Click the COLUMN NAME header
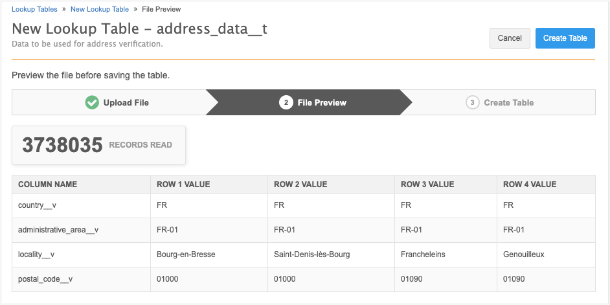The height and width of the screenshot is (305, 610). click(x=47, y=185)
